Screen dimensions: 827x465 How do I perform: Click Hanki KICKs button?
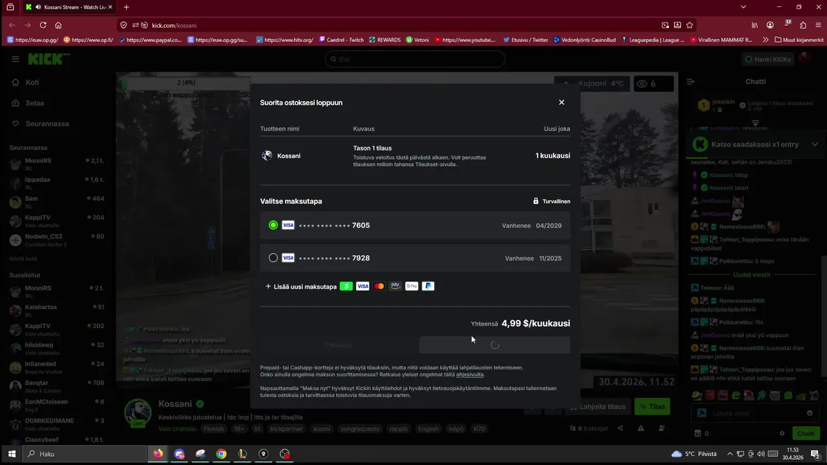tap(768, 59)
